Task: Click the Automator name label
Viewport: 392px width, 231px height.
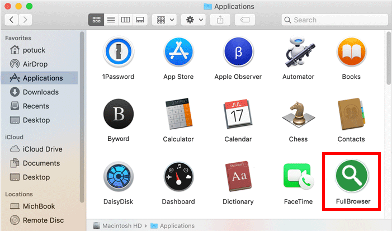Action: coord(299,77)
